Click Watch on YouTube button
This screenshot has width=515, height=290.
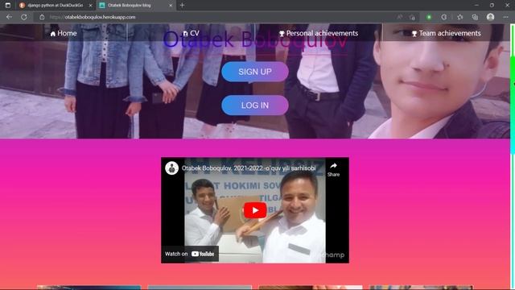coord(190,254)
